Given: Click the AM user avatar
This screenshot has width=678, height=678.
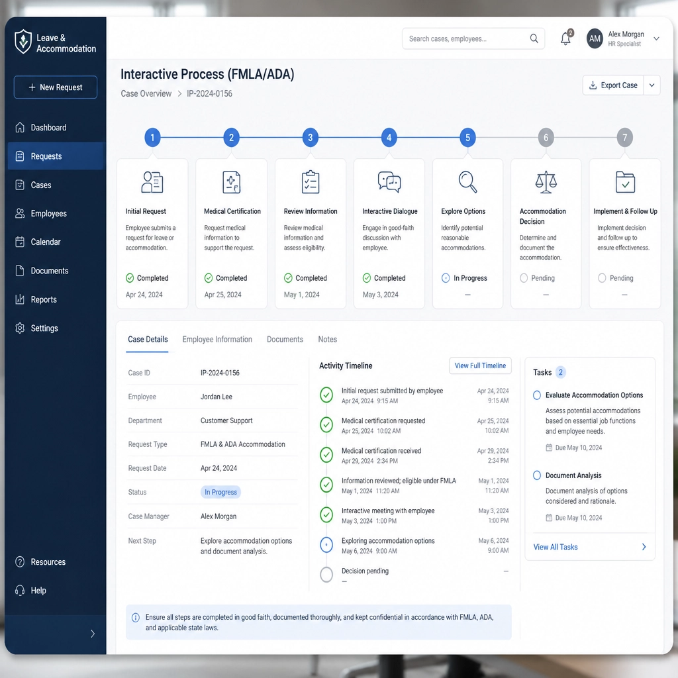Looking at the screenshot, I should tap(595, 38).
